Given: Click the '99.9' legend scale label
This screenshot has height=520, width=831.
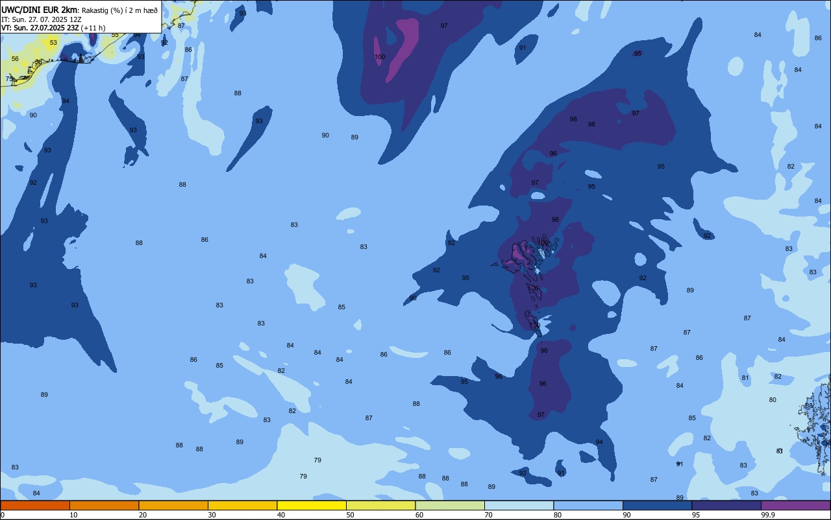Looking at the screenshot, I should [x=768, y=515].
